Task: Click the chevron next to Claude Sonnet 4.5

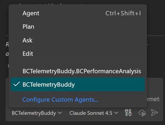Action: point(116,113)
